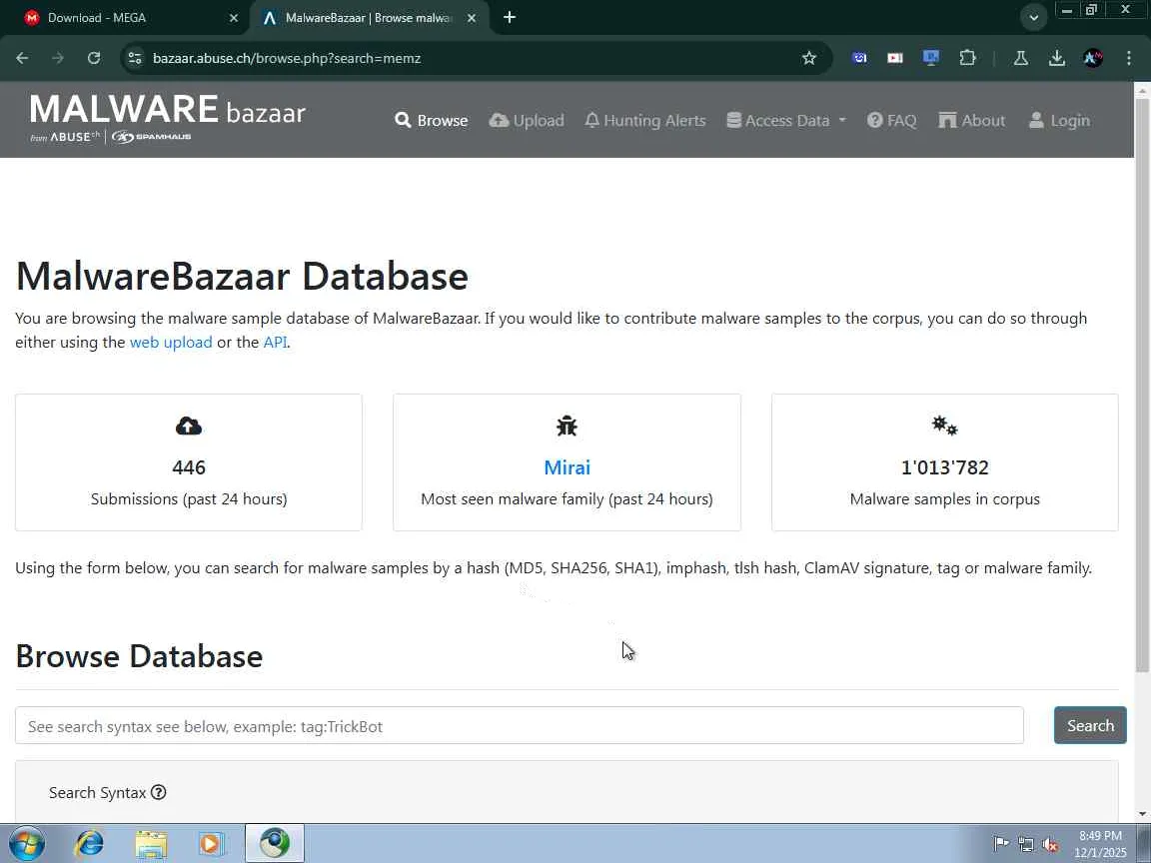
Task: Click the MALWARE bazaar logo
Action: [168, 118]
